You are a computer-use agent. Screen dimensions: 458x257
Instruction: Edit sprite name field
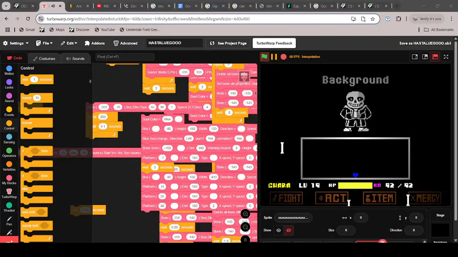pos(293,218)
